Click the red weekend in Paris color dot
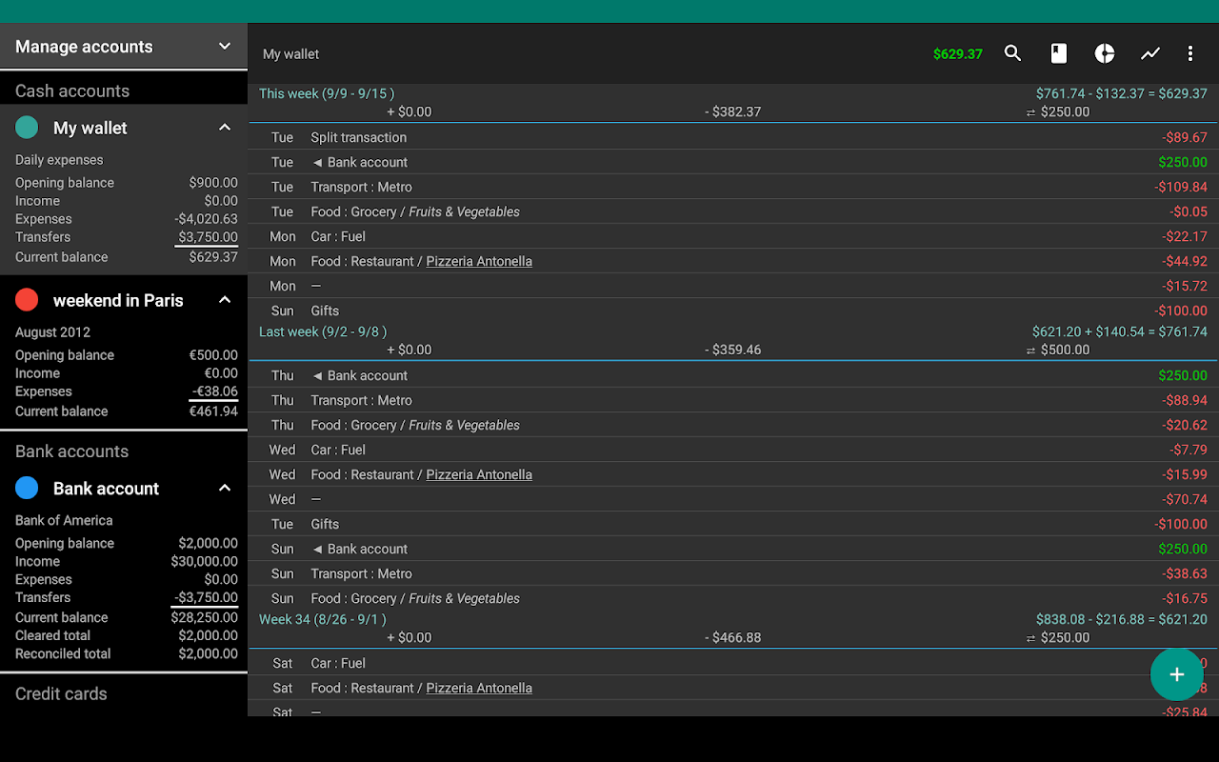1219x762 pixels. pos(27,300)
